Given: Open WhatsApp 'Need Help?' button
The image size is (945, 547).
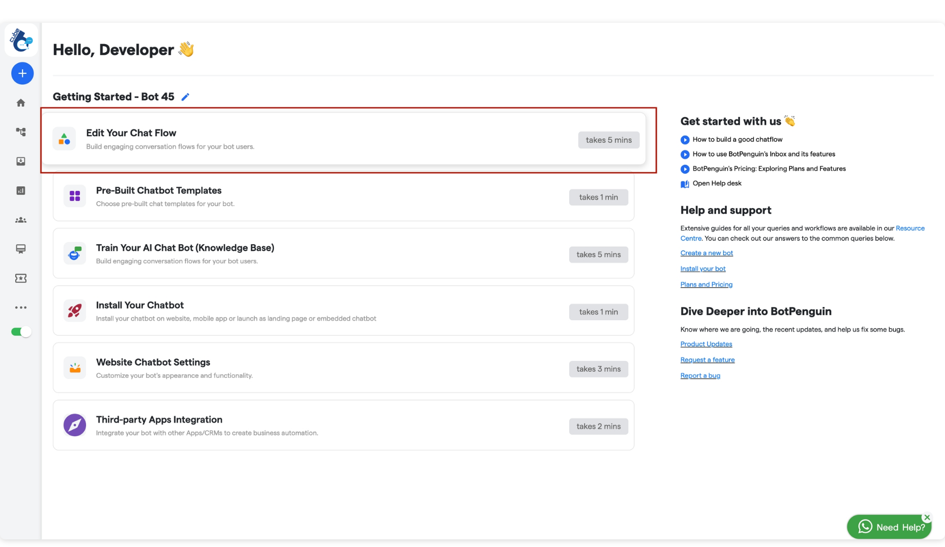Looking at the screenshot, I should [889, 527].
